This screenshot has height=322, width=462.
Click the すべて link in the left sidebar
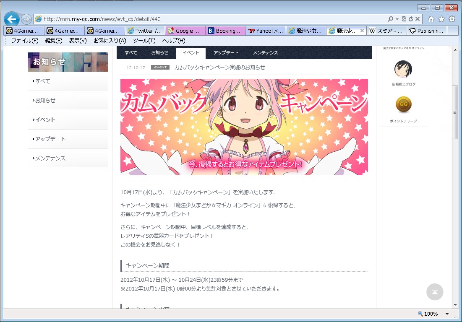43,81
